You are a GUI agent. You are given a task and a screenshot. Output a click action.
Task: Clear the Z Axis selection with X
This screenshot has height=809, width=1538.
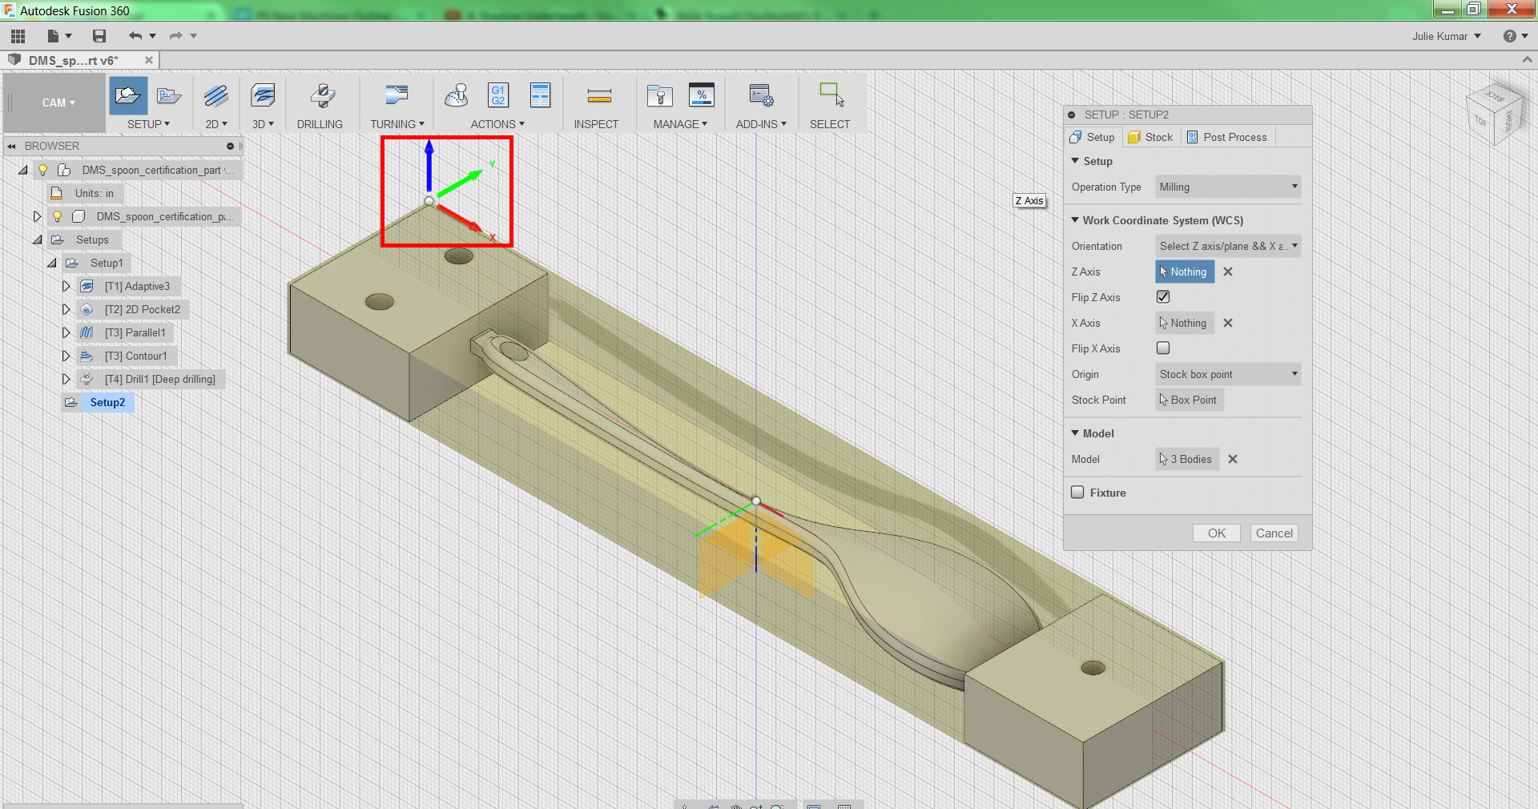tap(1228, 272)
